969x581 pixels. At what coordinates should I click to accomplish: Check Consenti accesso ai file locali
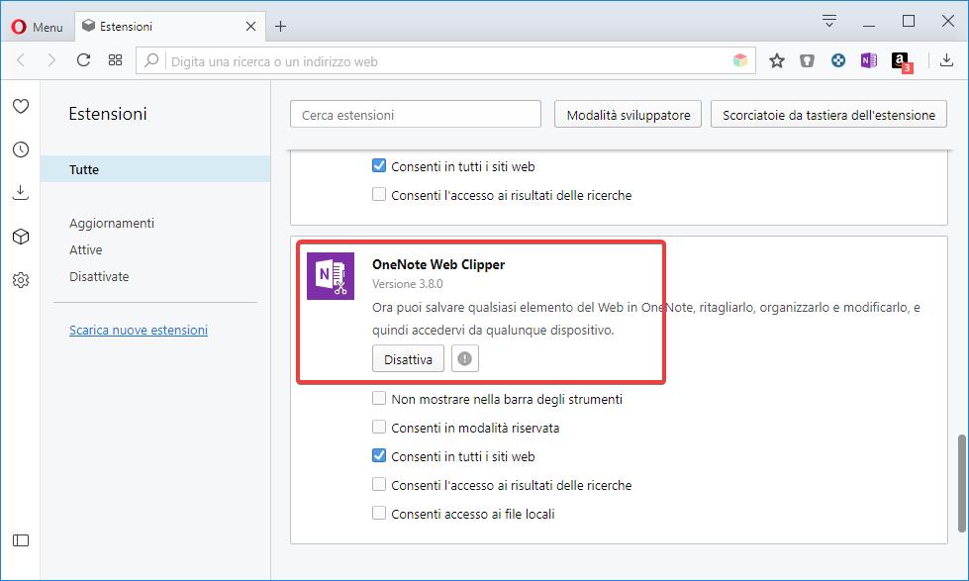click(379, 513)
